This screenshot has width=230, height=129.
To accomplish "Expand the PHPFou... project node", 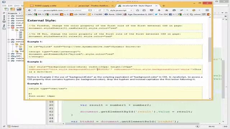I will point(9,39).
